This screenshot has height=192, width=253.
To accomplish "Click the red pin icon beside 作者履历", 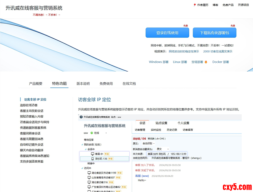I will pyautogui.click(x=195, y=5).
